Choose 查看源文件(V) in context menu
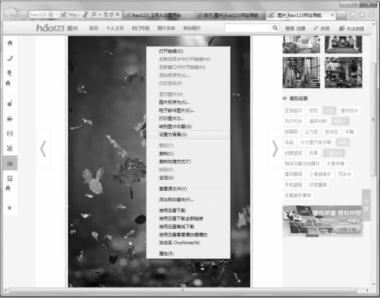380x298 pixels. click(189, 188)
